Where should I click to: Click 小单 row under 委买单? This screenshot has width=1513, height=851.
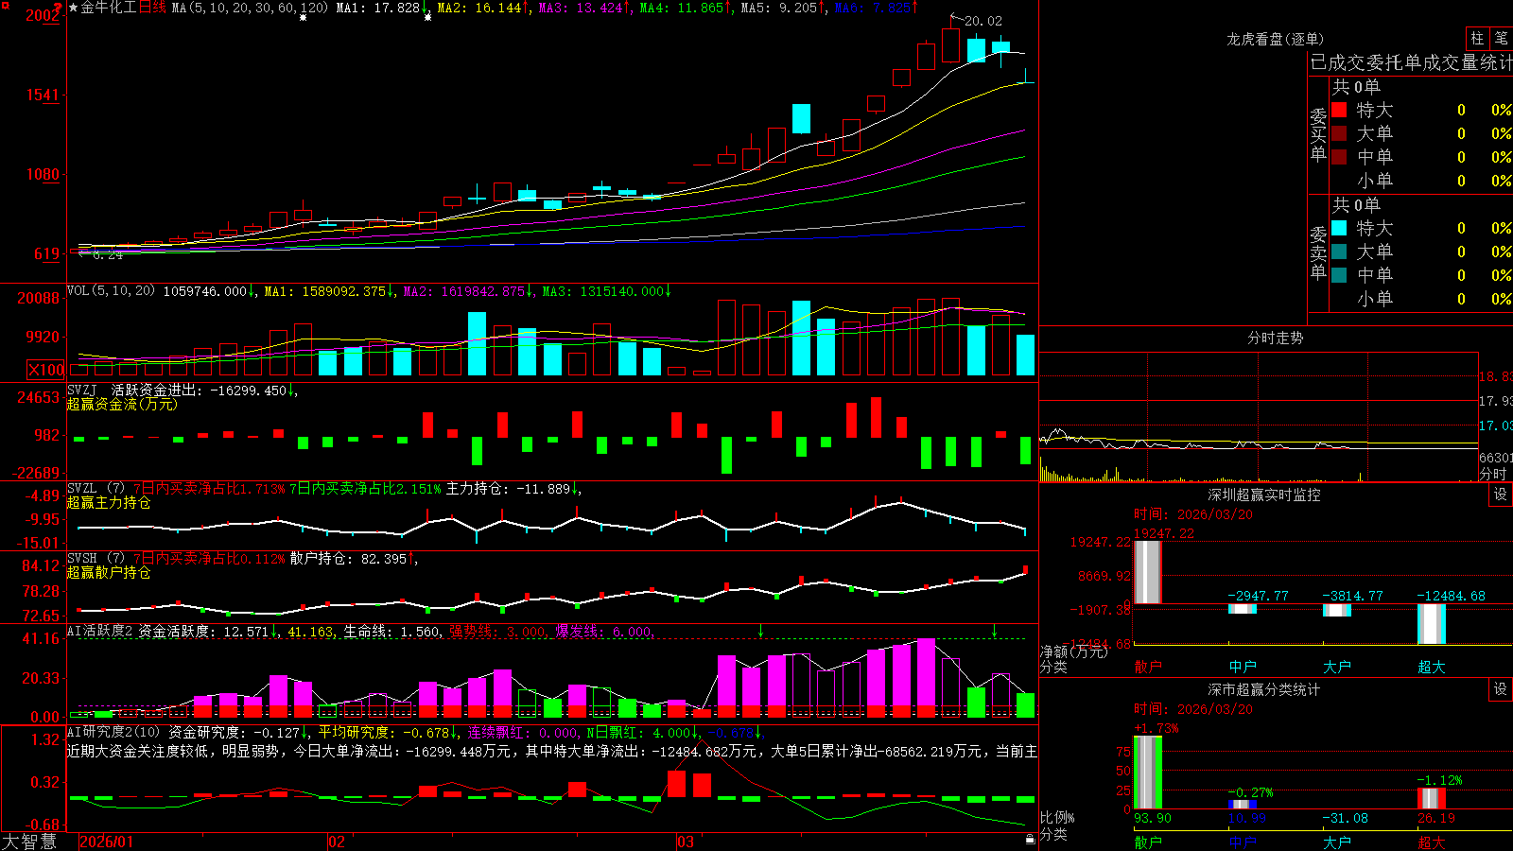coord(1421,181)
